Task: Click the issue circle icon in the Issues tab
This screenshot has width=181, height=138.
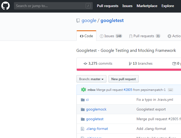Action: coord(101,36)
